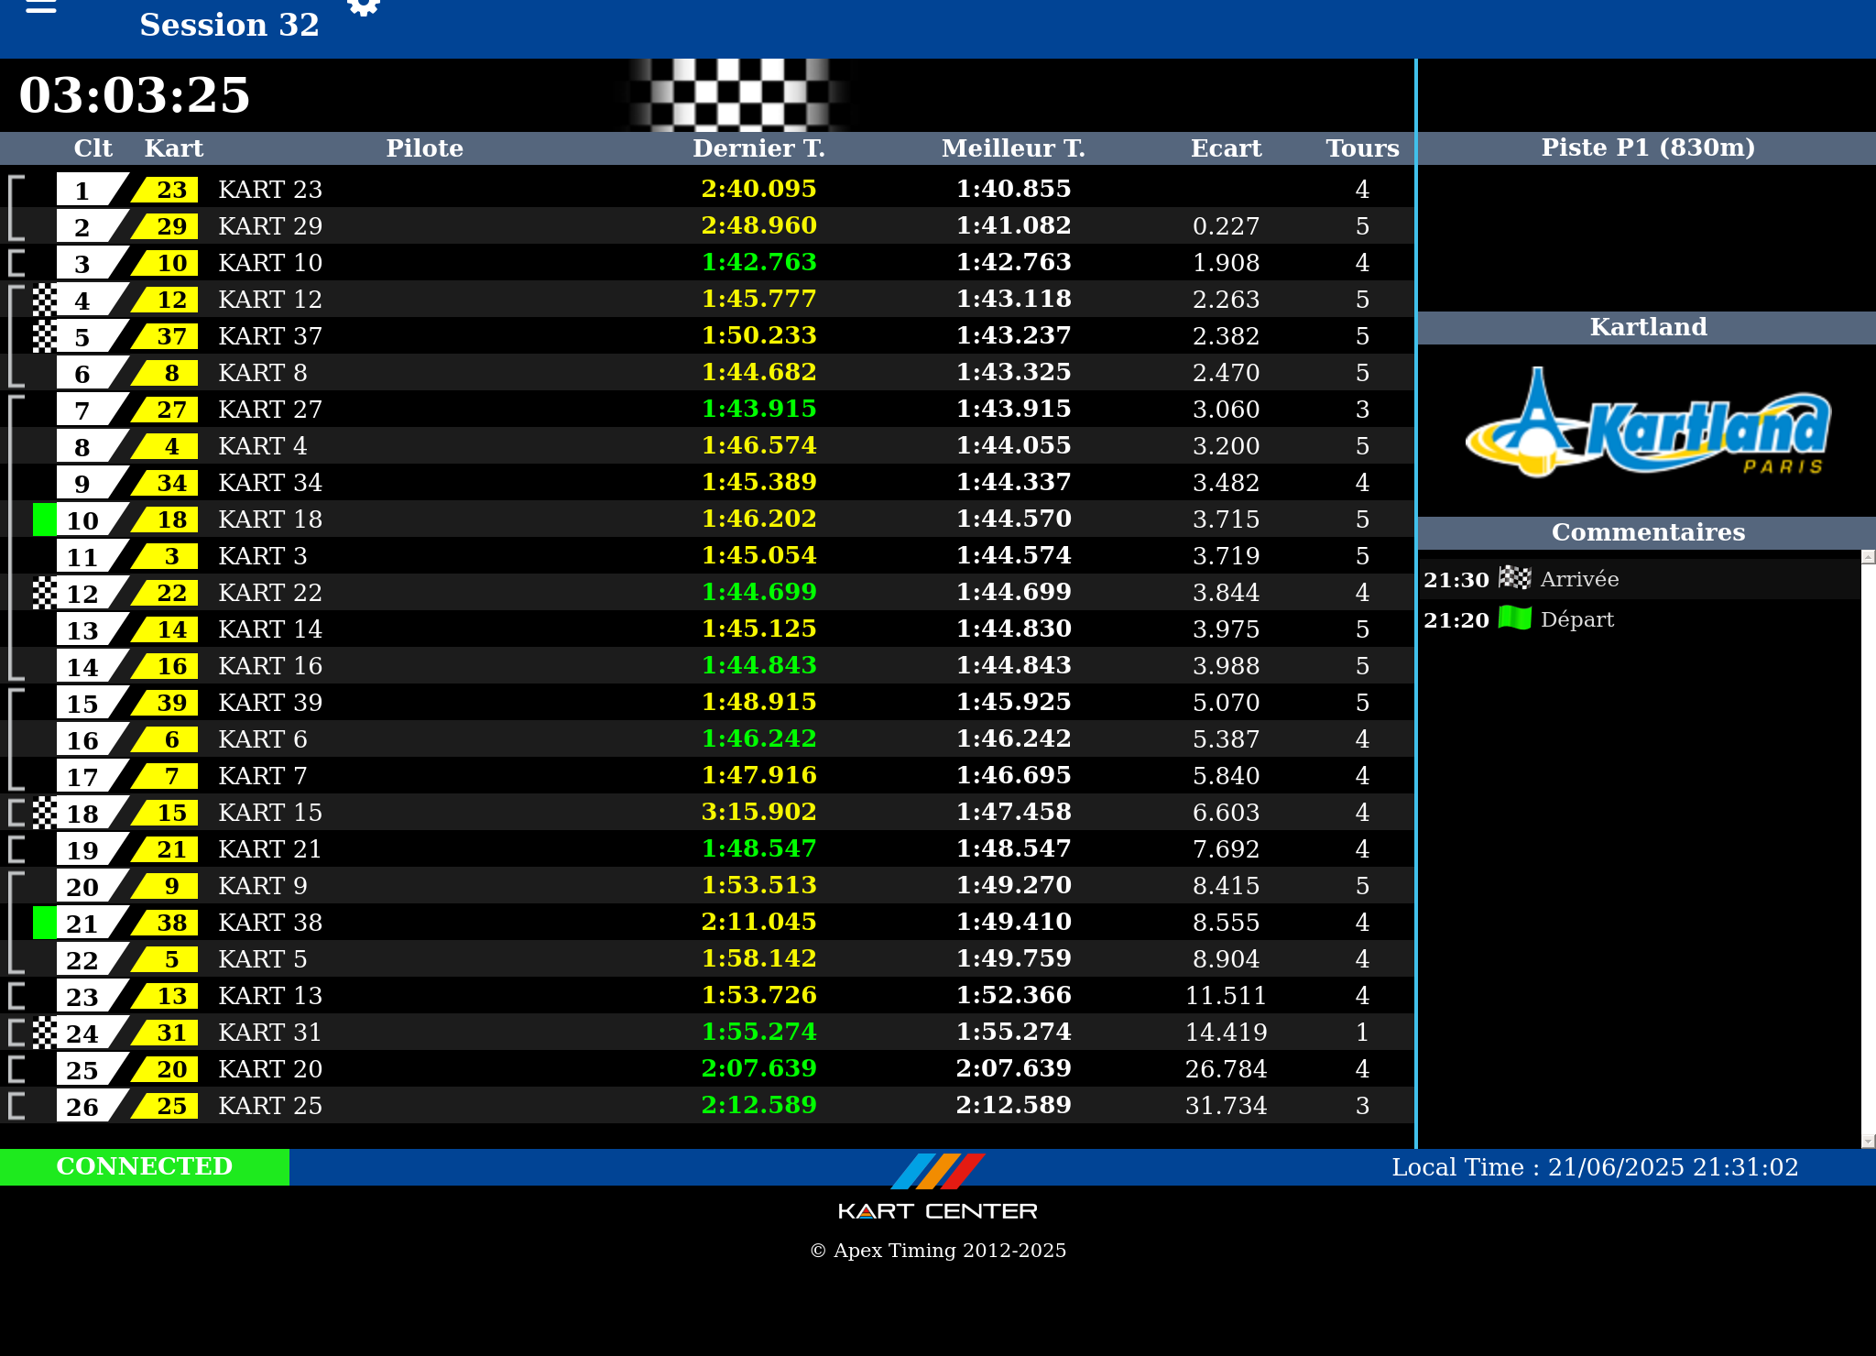The height and width of the screenshot is (1356, 1876).
Task: Click the green status square at position 21
Action: [x=44, y=923]
